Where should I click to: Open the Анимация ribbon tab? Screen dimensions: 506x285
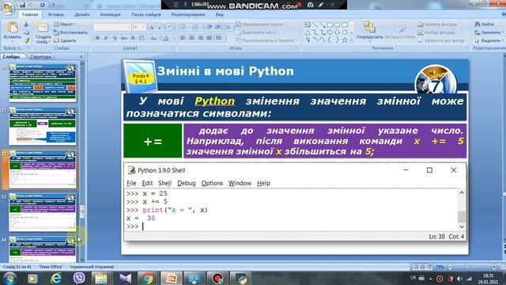tap(110, 14)
